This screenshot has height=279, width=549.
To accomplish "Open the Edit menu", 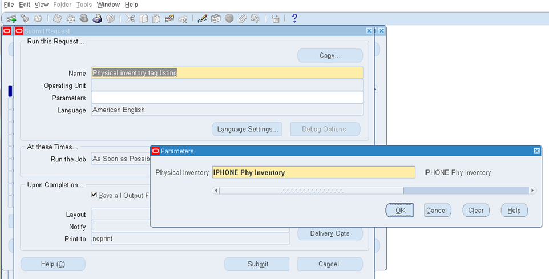I will [x=25, y=5].
